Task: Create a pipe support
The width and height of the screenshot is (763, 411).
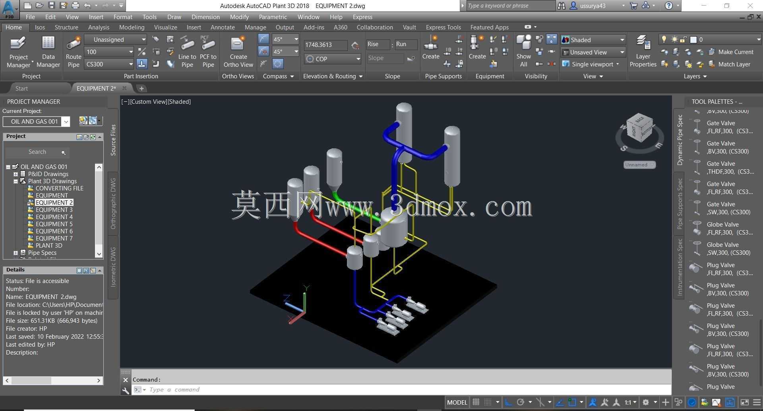Action: 431,48
